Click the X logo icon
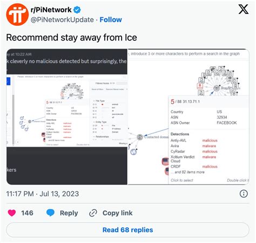This screenshot has width=256, height=243. 244,9
